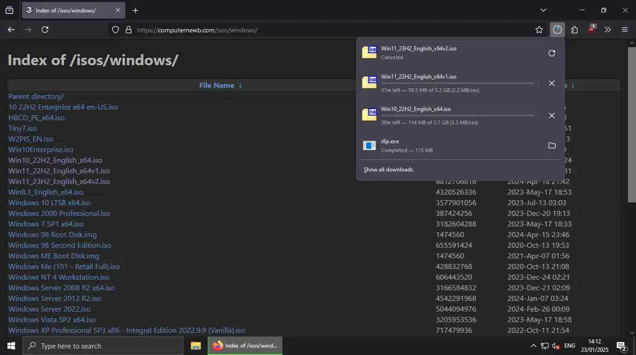Viewport: 636px width, 355px height.
Task: Click Win8.1_English_x64.iso link
Action: coord(46,192)
